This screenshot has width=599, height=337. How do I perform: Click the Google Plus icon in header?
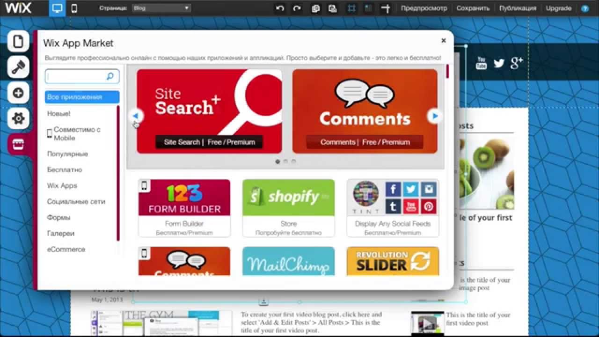pyautogui.click(x=516, y=63)
